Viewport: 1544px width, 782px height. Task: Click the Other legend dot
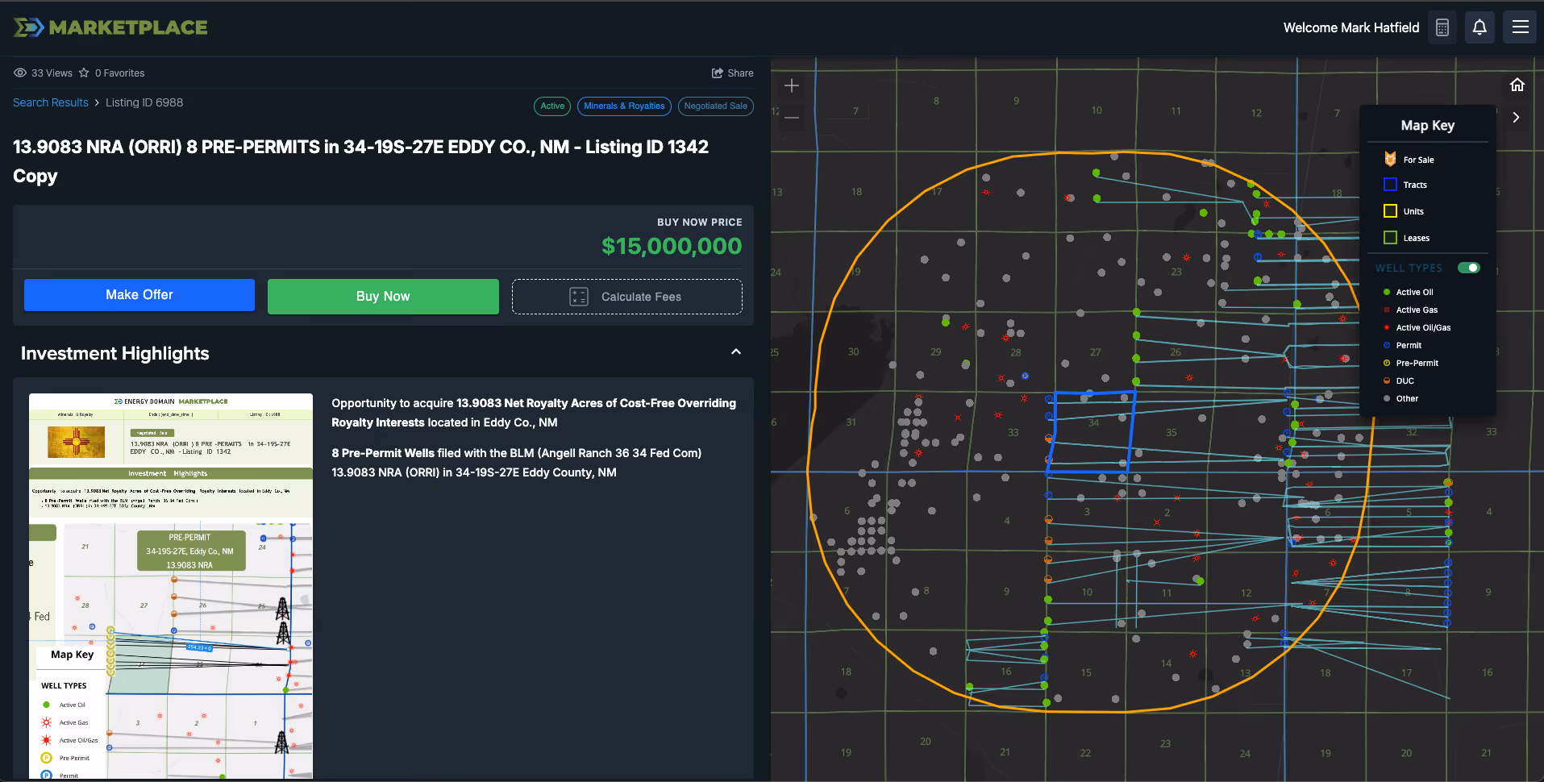click(x=1387, y=398)
